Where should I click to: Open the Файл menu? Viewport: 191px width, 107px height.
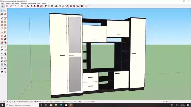tap(2, 3)
